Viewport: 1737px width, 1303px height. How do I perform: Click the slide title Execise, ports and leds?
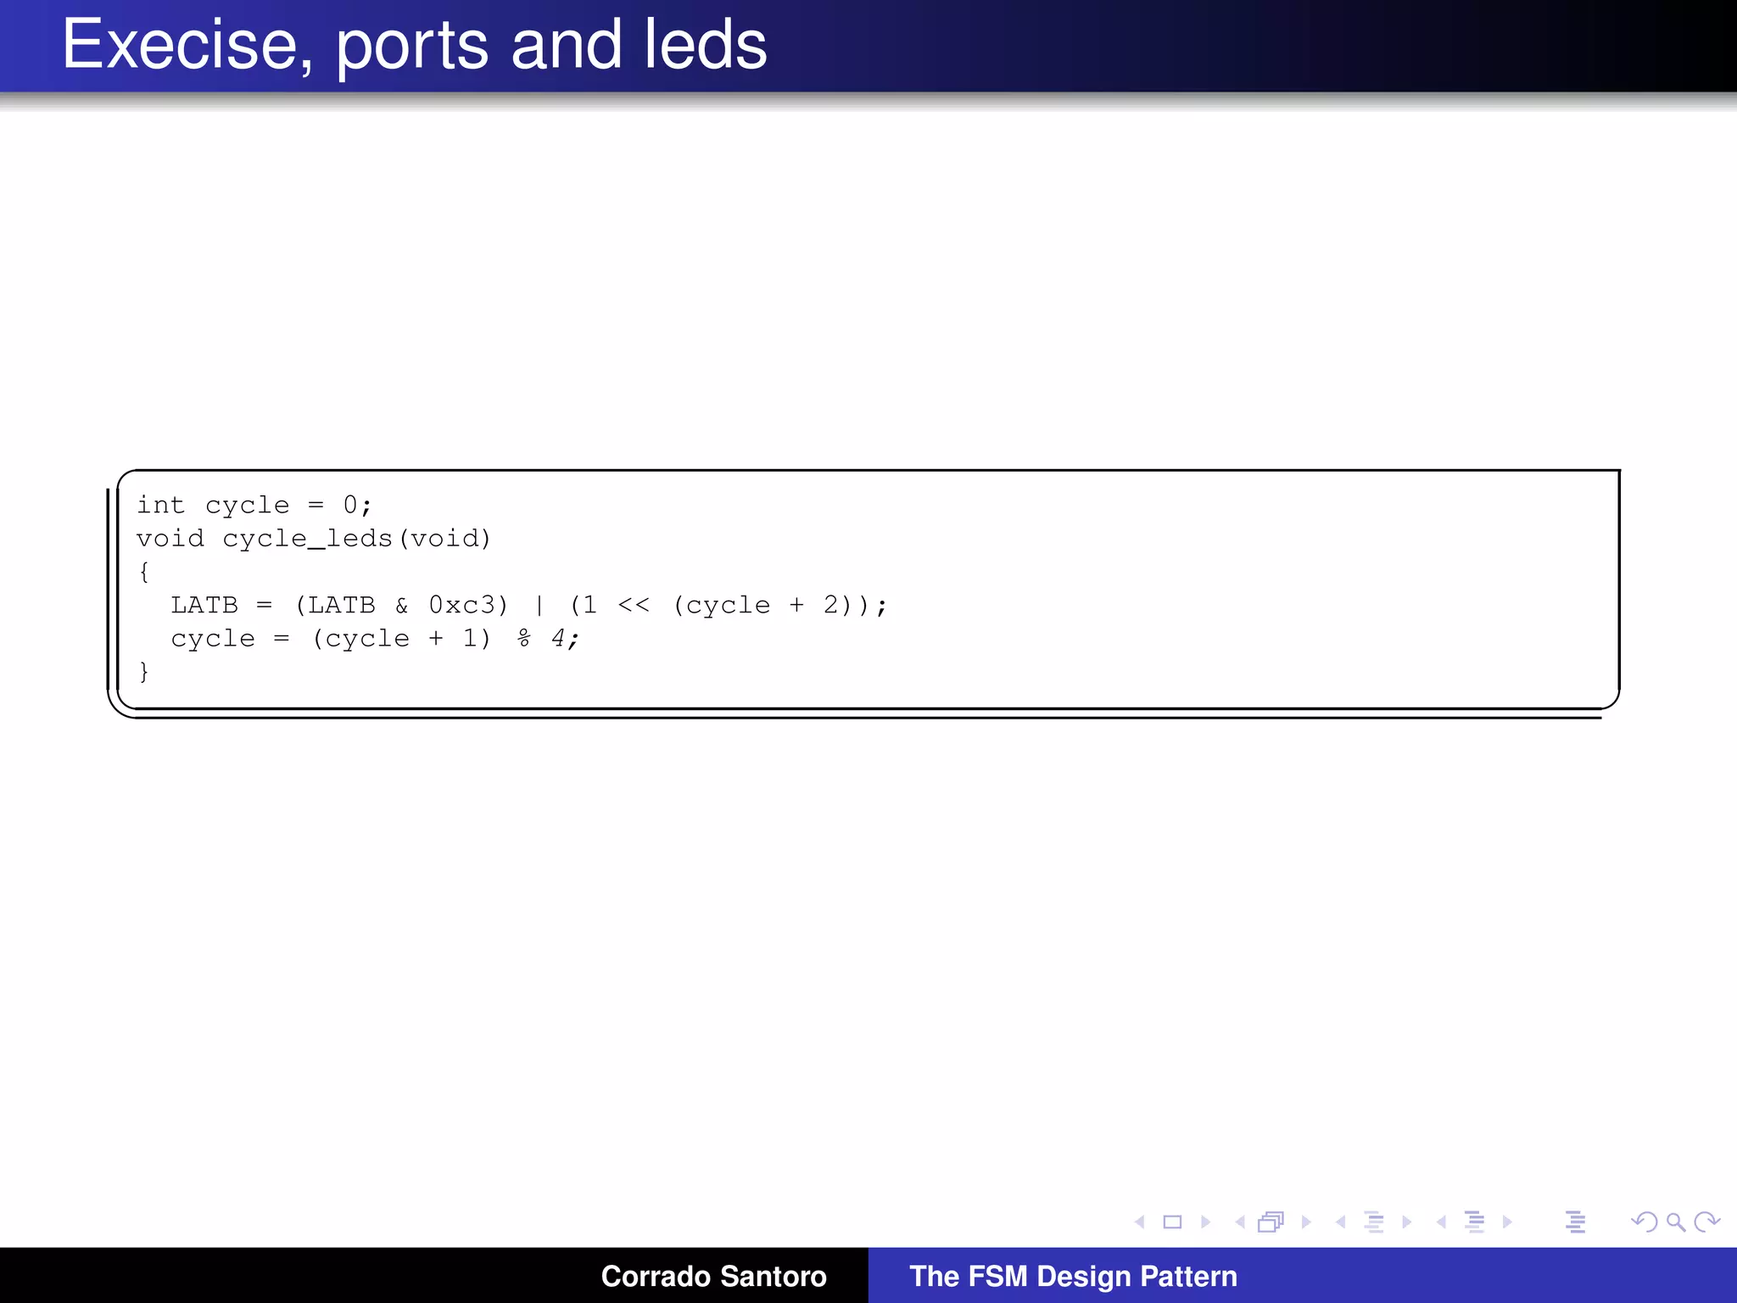(x=415, y=45)
